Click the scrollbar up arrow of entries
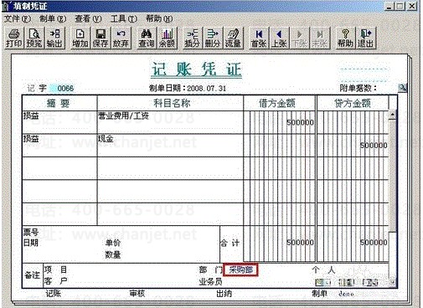The height and width of the screenshot is (308, 423). (393, 114)
